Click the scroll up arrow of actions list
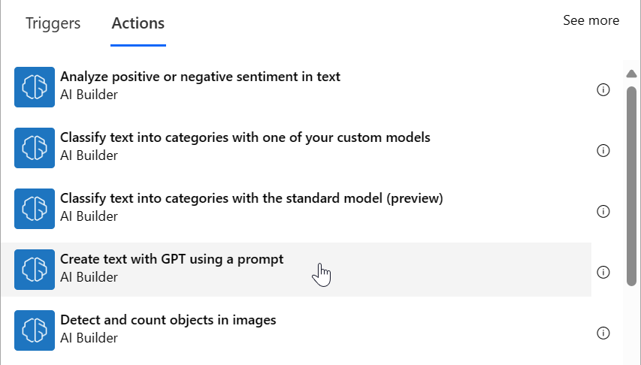The height and width of the screenshot is (365, 641). point(631,74)
